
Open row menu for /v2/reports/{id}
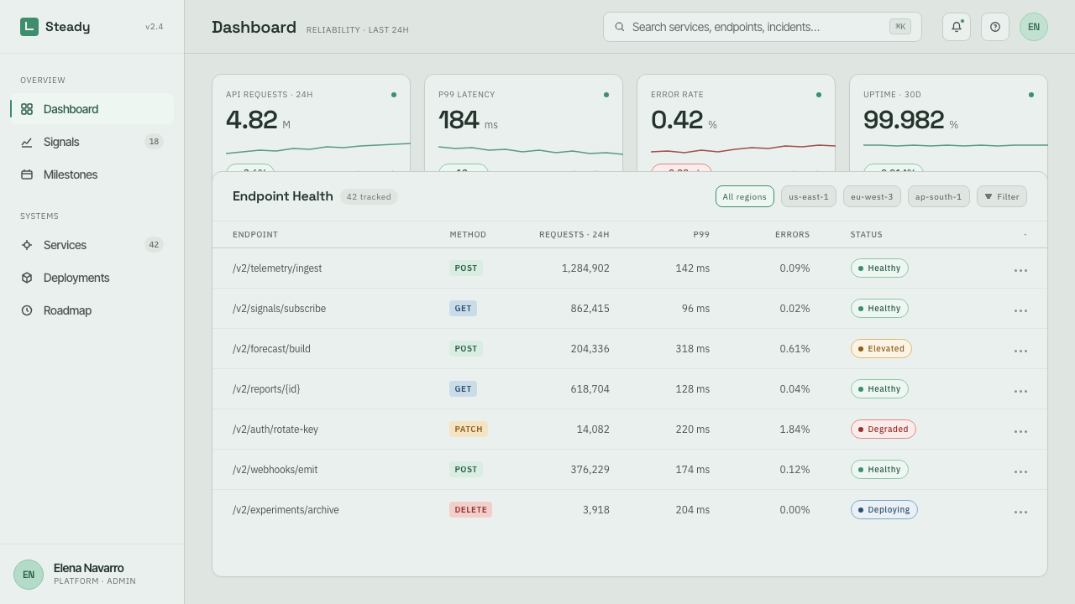(1020, 391)
